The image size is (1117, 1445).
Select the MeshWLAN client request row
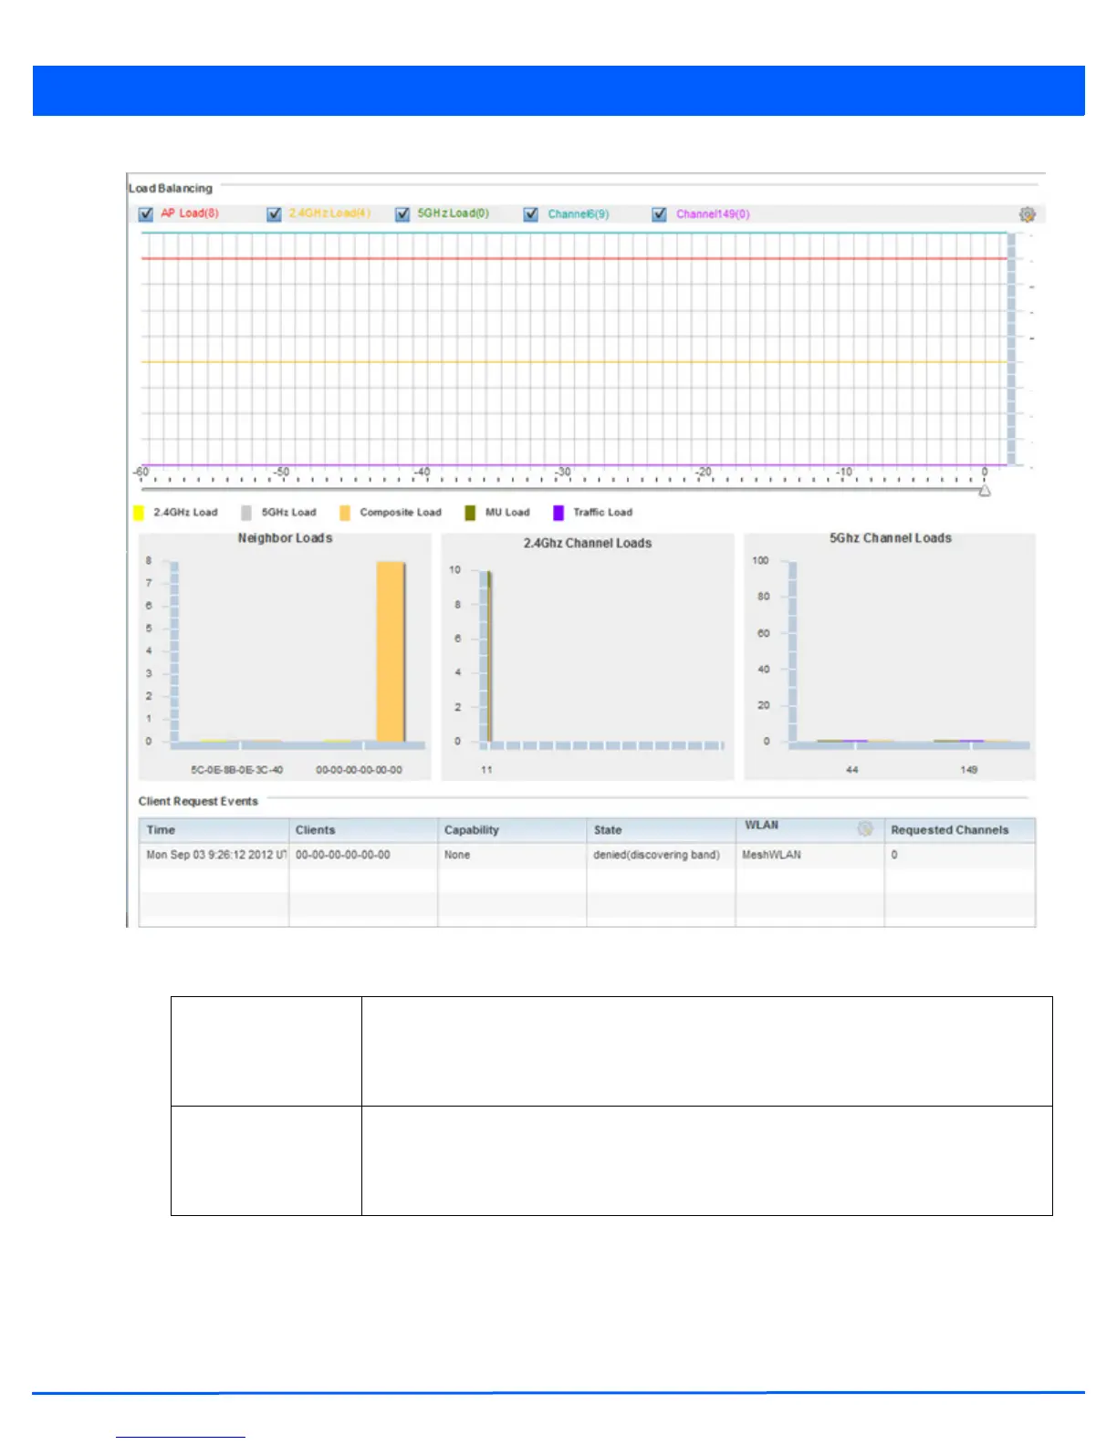tap(587, 855)
